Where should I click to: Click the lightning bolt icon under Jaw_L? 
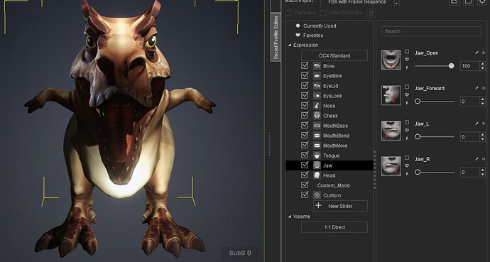(407, 138)
